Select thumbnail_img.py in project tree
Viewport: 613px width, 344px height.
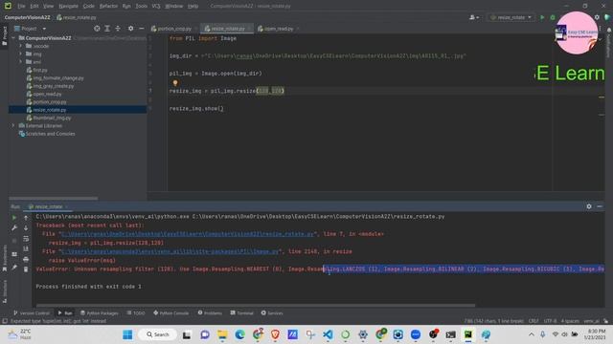point(52,118)
